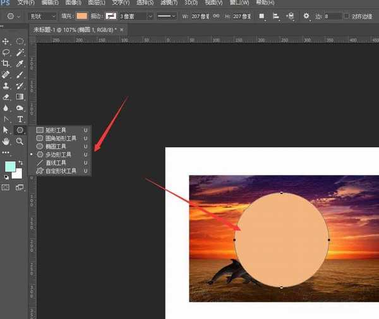Viewport: 379px width, 319px height.
Task: Select the Eraser tool
Action: [x=6, y=97]
